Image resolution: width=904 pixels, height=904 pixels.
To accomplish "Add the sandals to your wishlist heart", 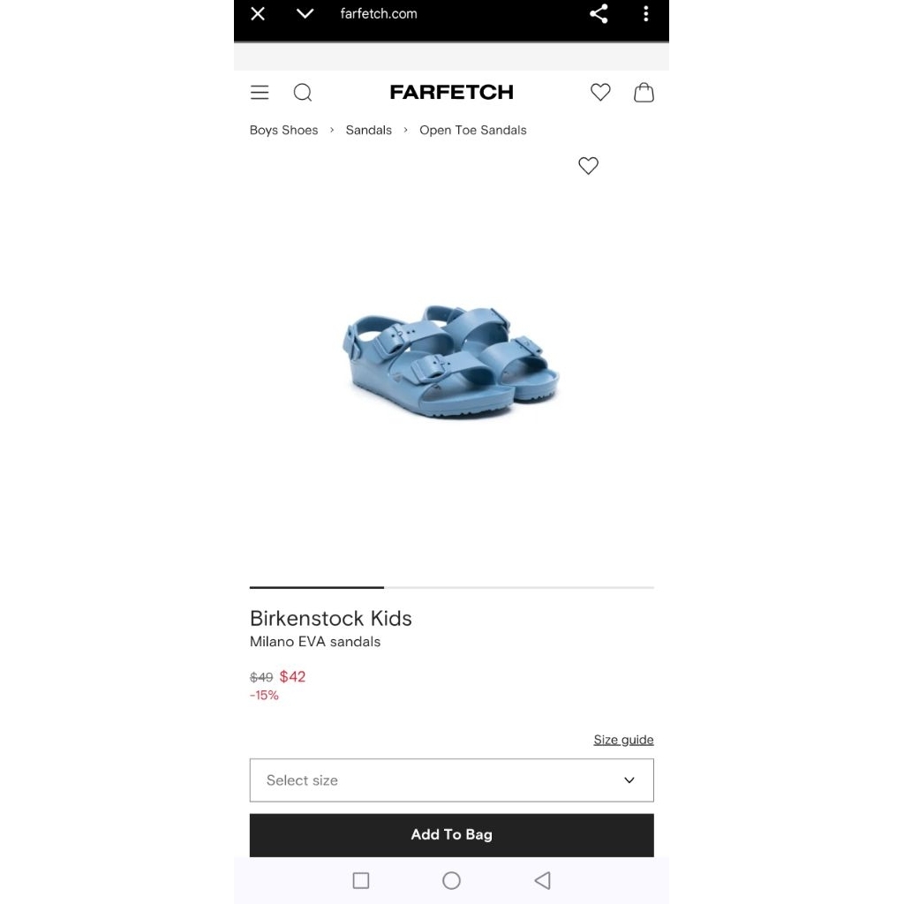I will [588, 166].
